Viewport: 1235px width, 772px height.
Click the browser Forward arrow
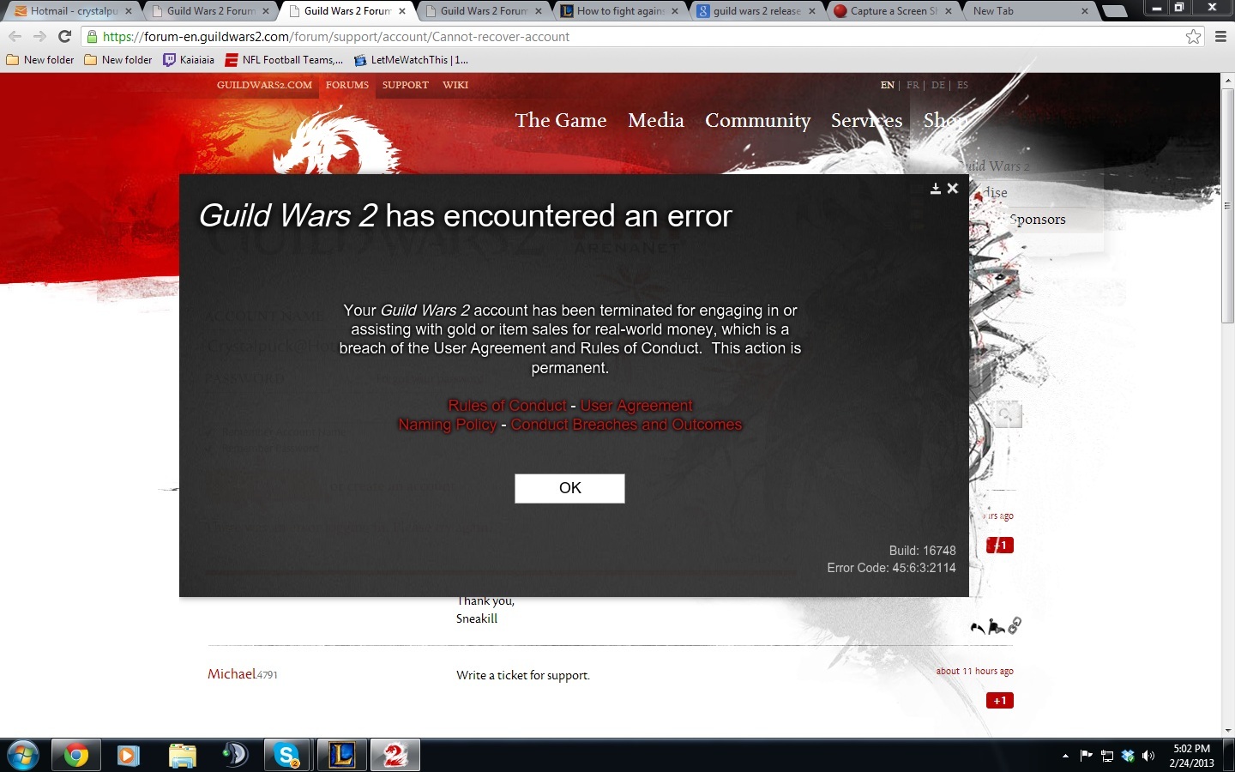pyautogui.click(x=39, y=37)
